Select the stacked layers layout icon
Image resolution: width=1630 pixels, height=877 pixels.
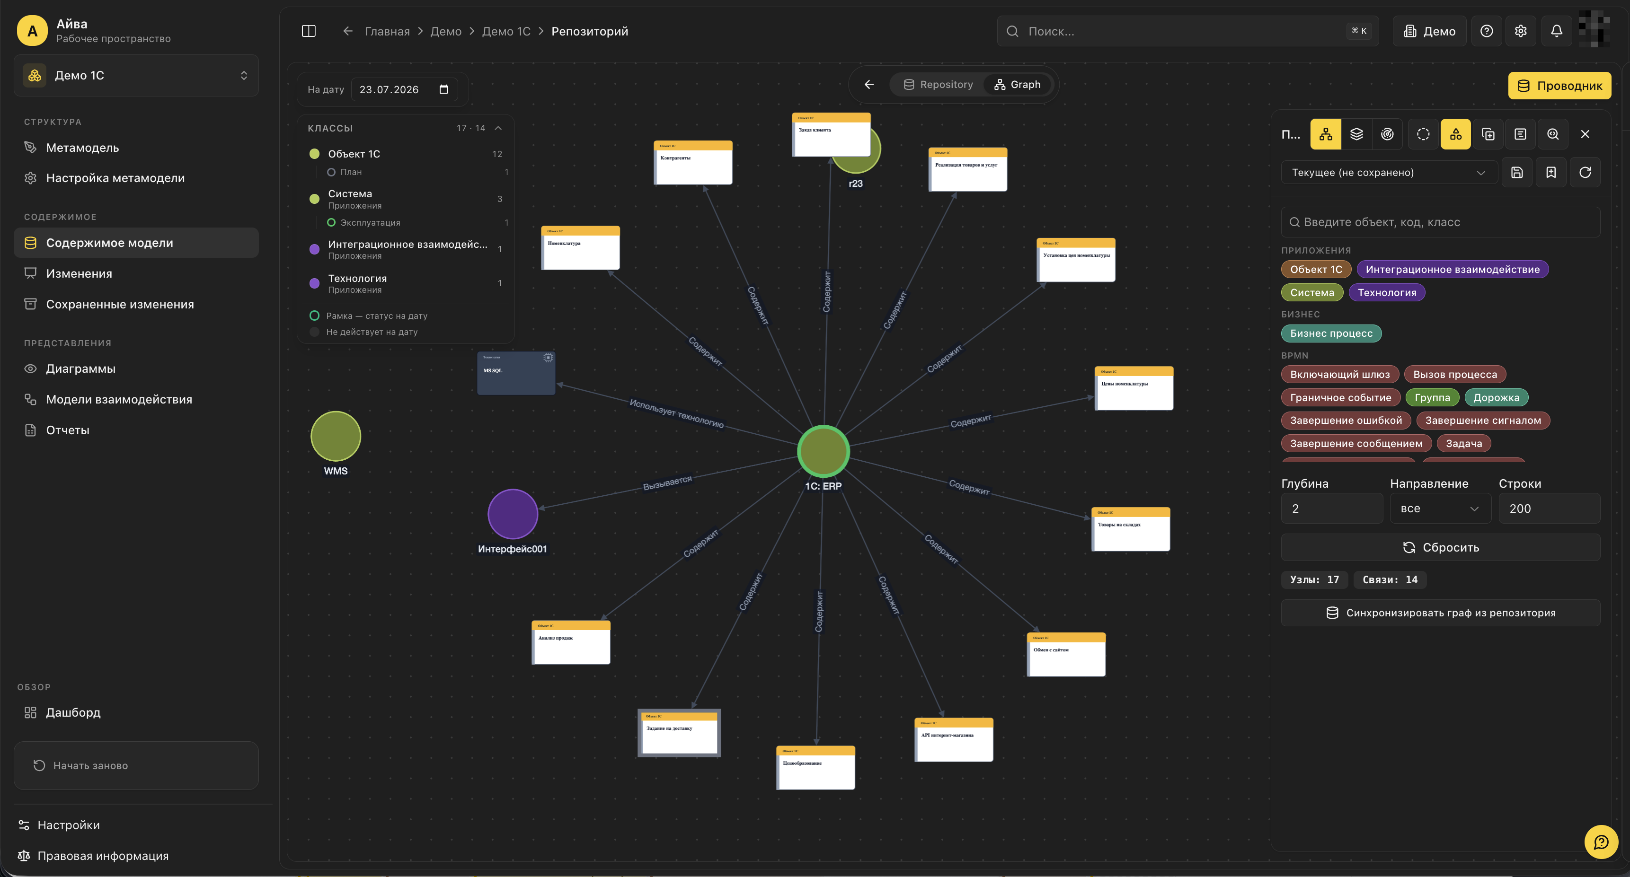coord(1356,134)
